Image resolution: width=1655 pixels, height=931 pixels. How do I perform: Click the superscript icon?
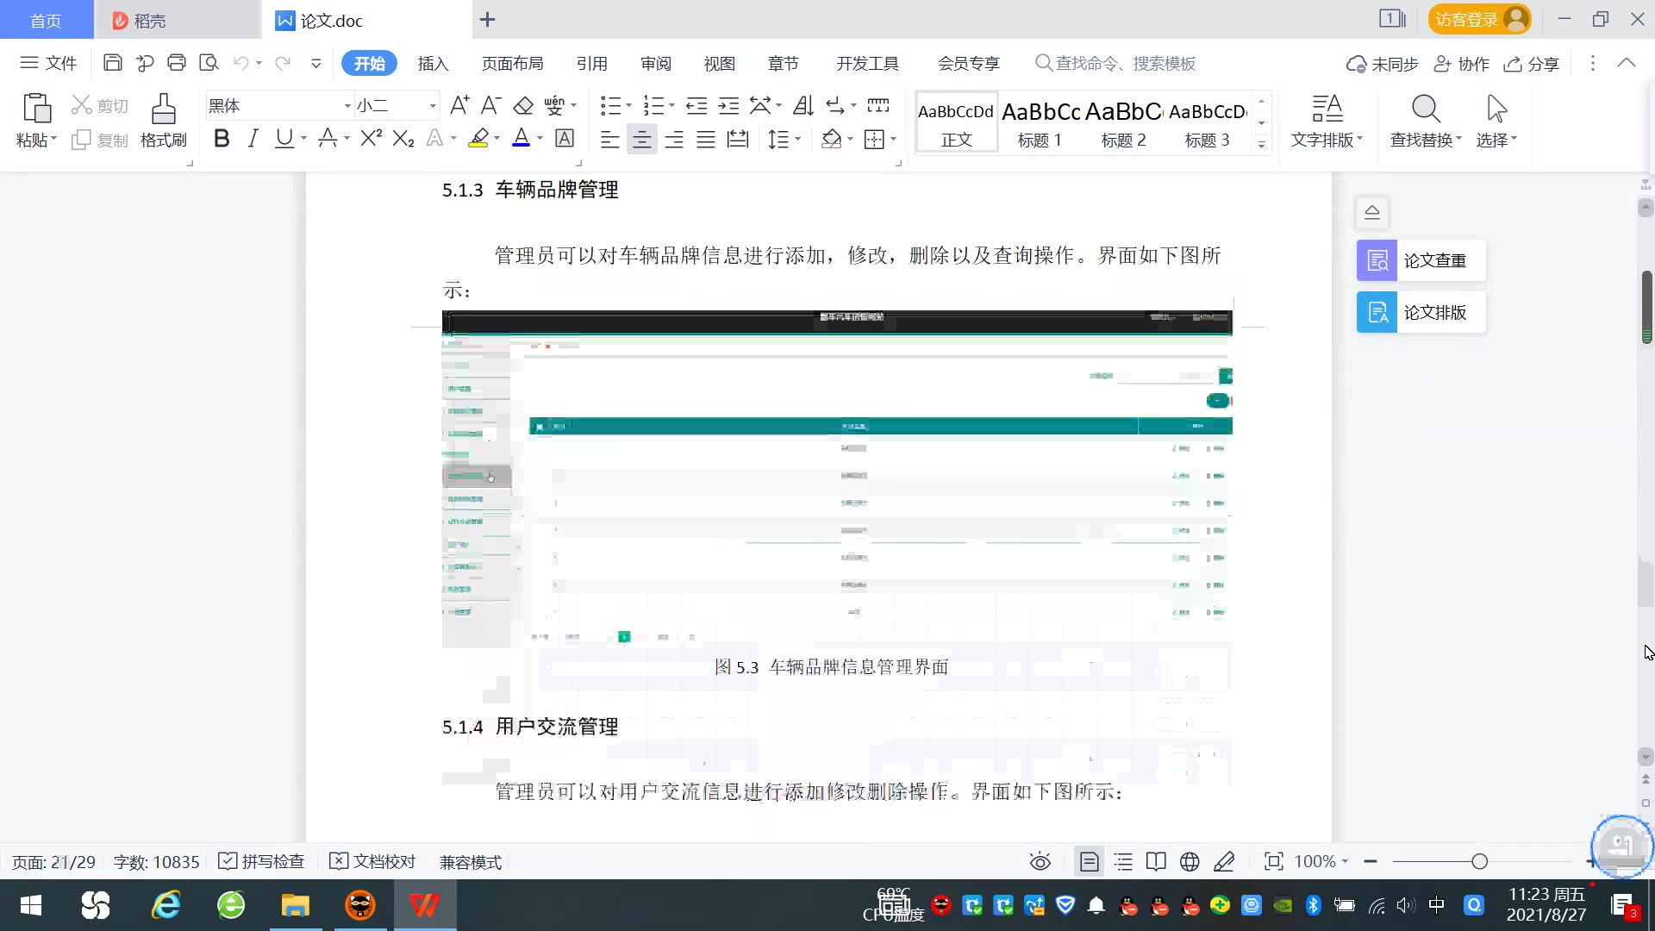[x=371, y=139]
